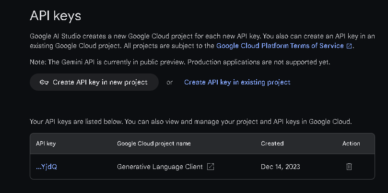Click the 'or' separator between the create options
Viewport: 388px width, 193px height.
click(x=169, y=83)
